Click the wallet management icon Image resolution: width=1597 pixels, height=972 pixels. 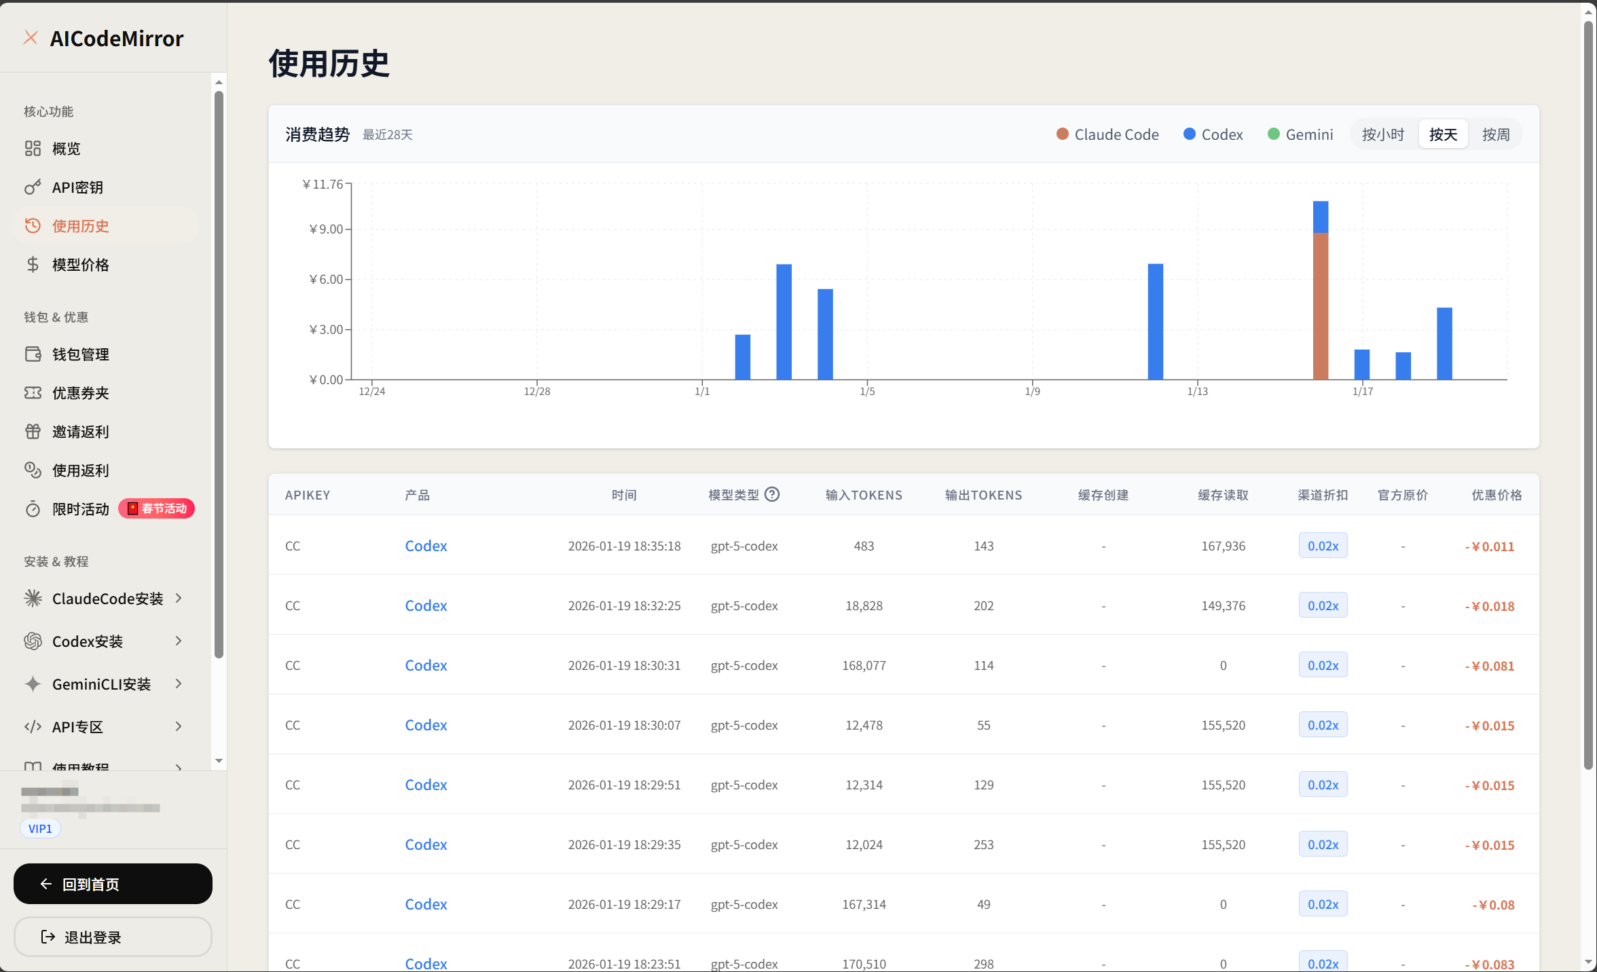(x=33, y=354)
